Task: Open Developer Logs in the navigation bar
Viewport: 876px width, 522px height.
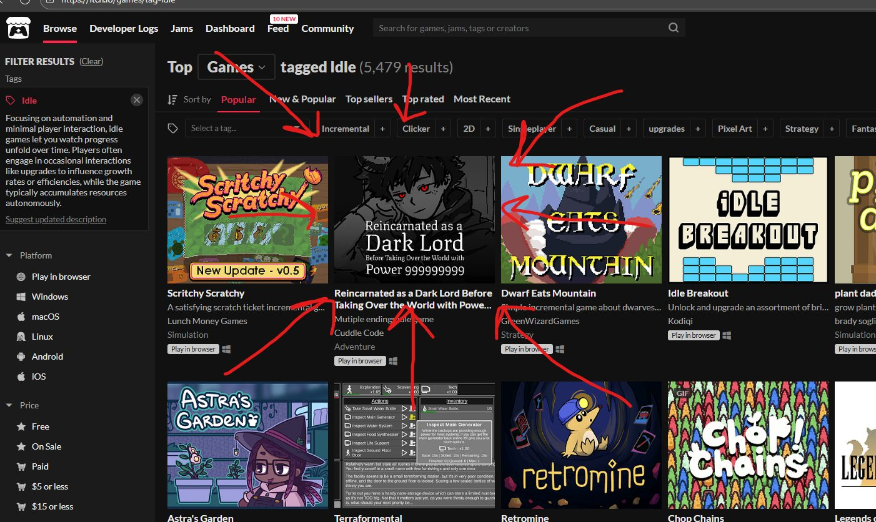Action: coord(124,29)
